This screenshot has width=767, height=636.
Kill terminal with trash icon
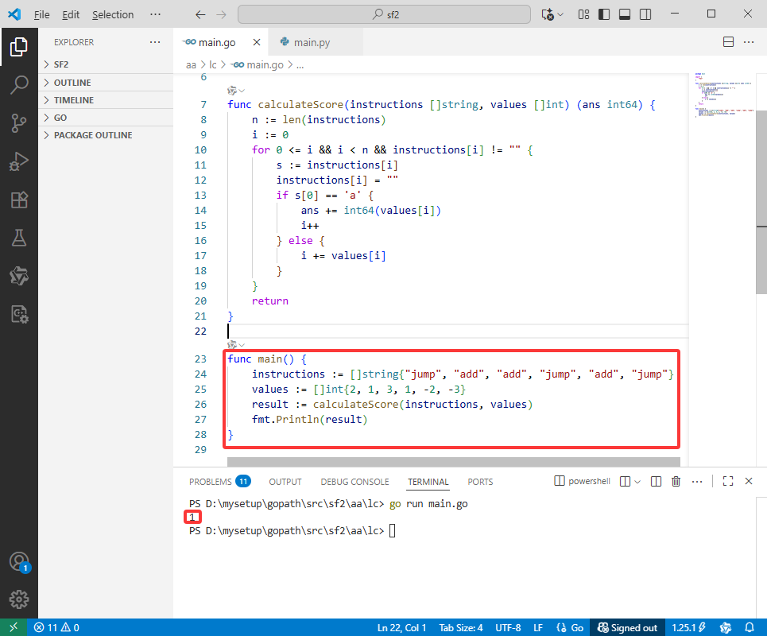click(x=676, y=482)
